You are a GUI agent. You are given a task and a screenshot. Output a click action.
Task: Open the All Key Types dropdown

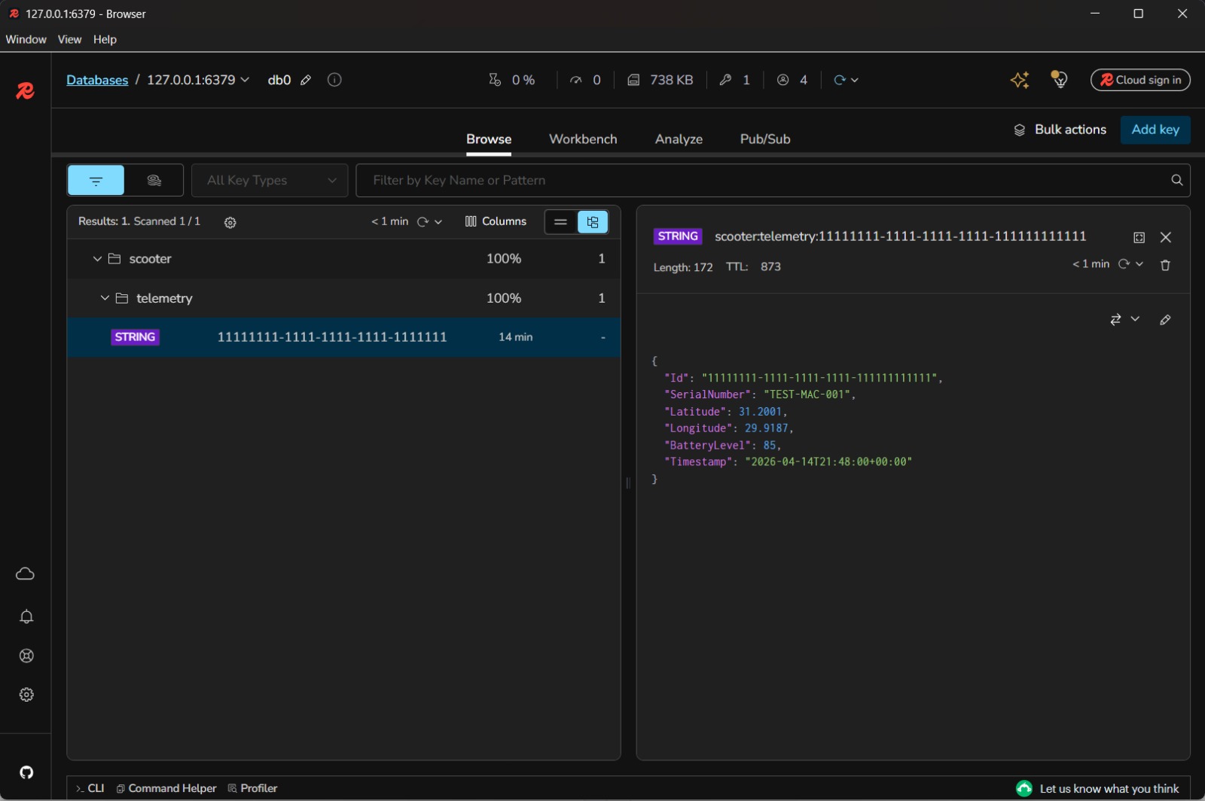pyautogui.click(x=270, y=181)
